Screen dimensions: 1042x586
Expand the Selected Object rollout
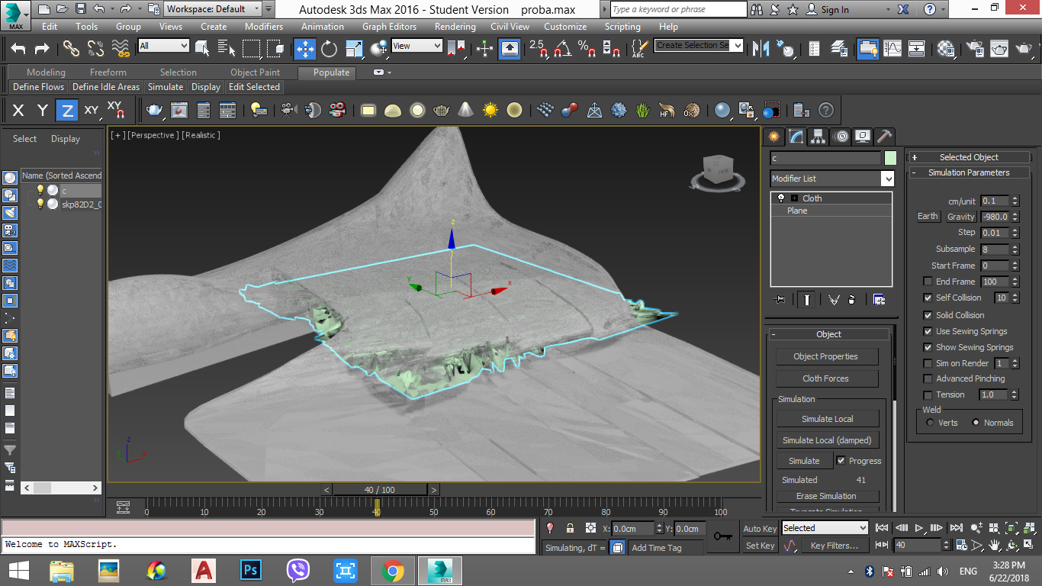pos(969,157)
